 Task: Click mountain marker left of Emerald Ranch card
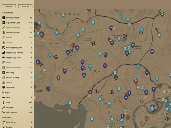coord(138,87)
